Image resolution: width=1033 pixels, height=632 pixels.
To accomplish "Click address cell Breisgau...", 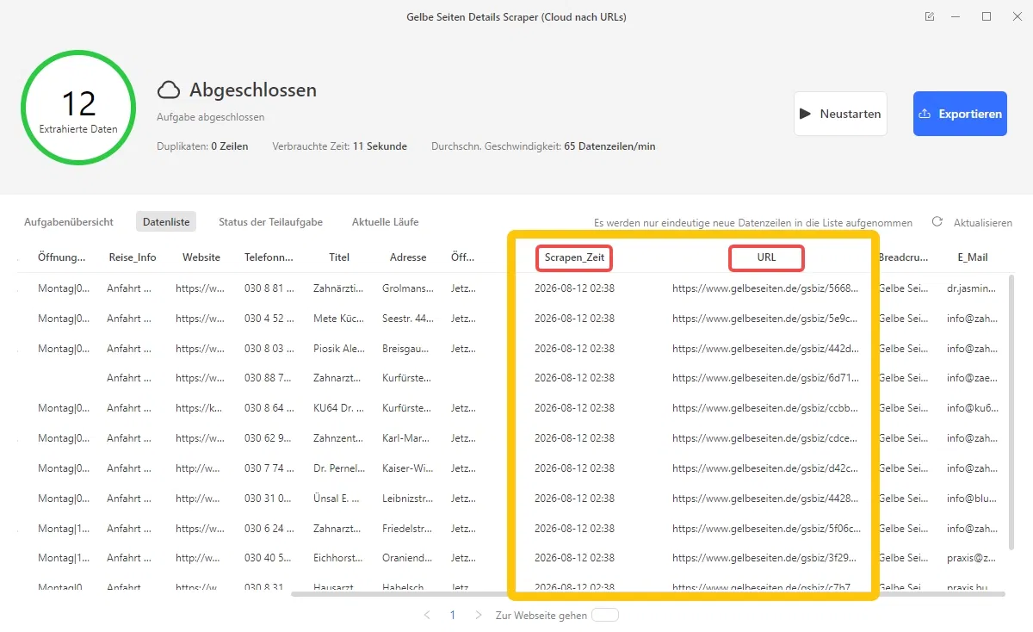I will [x=407, y=349].
